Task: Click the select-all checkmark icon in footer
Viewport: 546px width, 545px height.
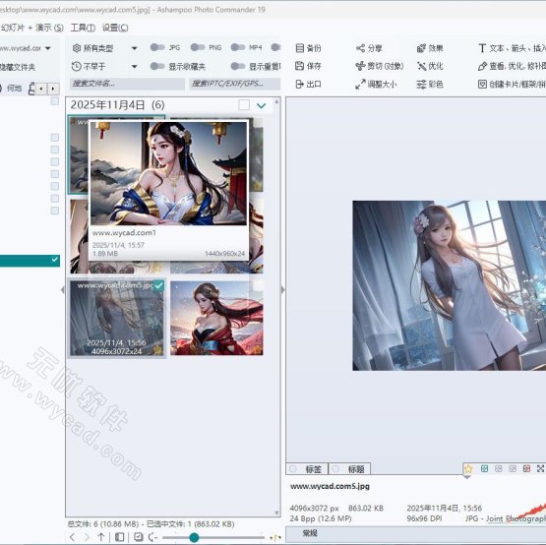Action: pos(139,537)
